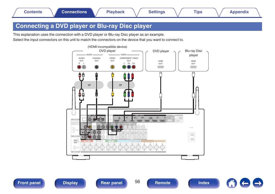Image resolution: width=275 pixels, height=194 pixels.
Task: Click the red AUDIO OUT R jack
Action: coord(79,67)
